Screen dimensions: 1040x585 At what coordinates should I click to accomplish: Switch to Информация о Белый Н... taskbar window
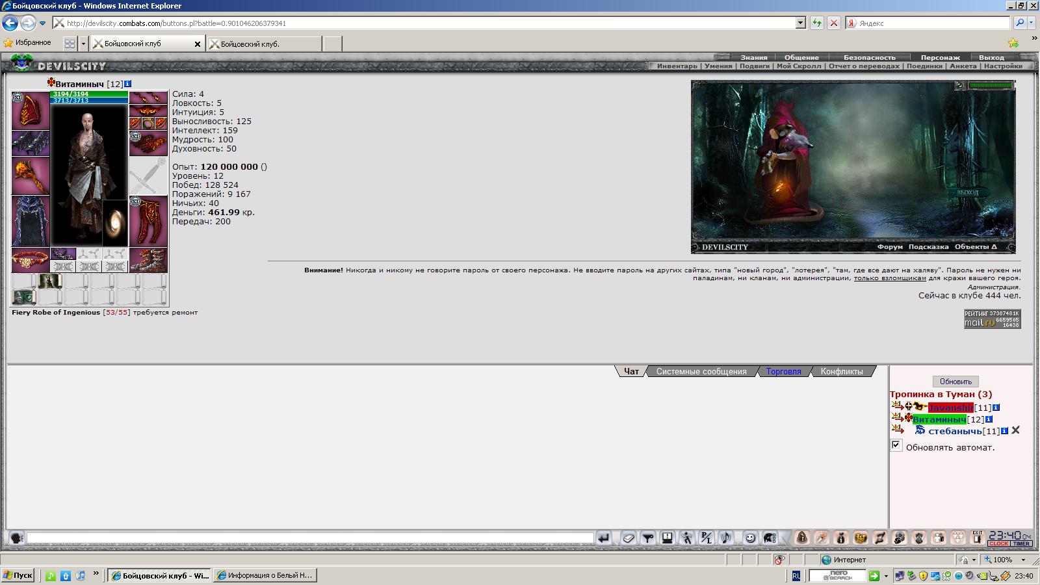coord(265,575)
